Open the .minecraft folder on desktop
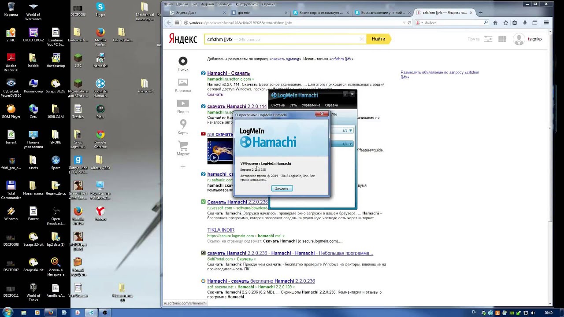Image resolution: width=564 pixels, height=317 pixels. [145, 86]
